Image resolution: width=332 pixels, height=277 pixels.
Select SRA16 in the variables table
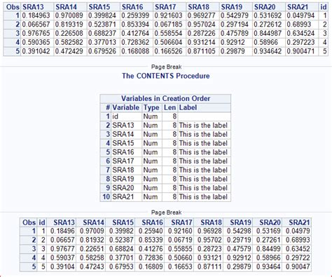[123, 152]
